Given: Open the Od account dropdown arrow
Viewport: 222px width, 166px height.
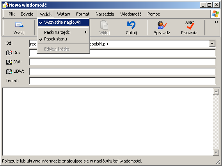Looking at the screenshot, I should (x=212, y=44).
